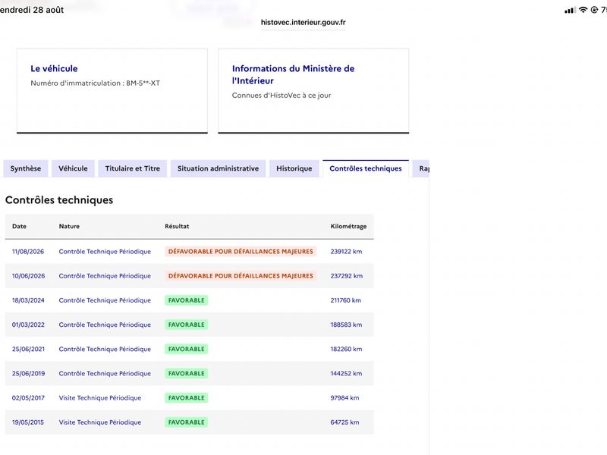Click the Date column header

[20, 226]
